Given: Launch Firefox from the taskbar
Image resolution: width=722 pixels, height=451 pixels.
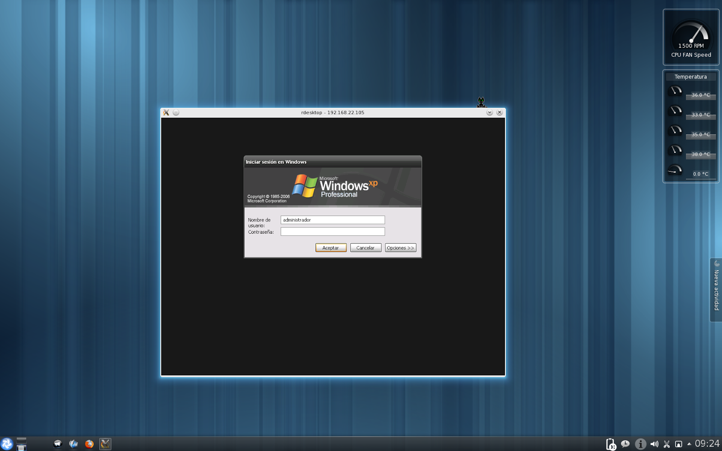Looking at the screenshot, I should point(89,443).
